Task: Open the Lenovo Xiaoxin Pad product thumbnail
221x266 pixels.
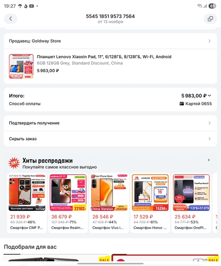Action: pyautogui.click(x=21, y=66)
